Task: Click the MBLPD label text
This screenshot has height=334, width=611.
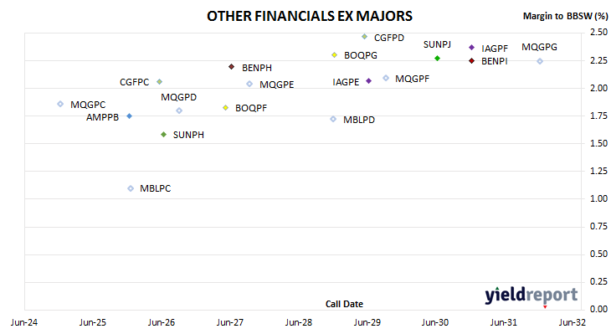Action: [359, 120]
